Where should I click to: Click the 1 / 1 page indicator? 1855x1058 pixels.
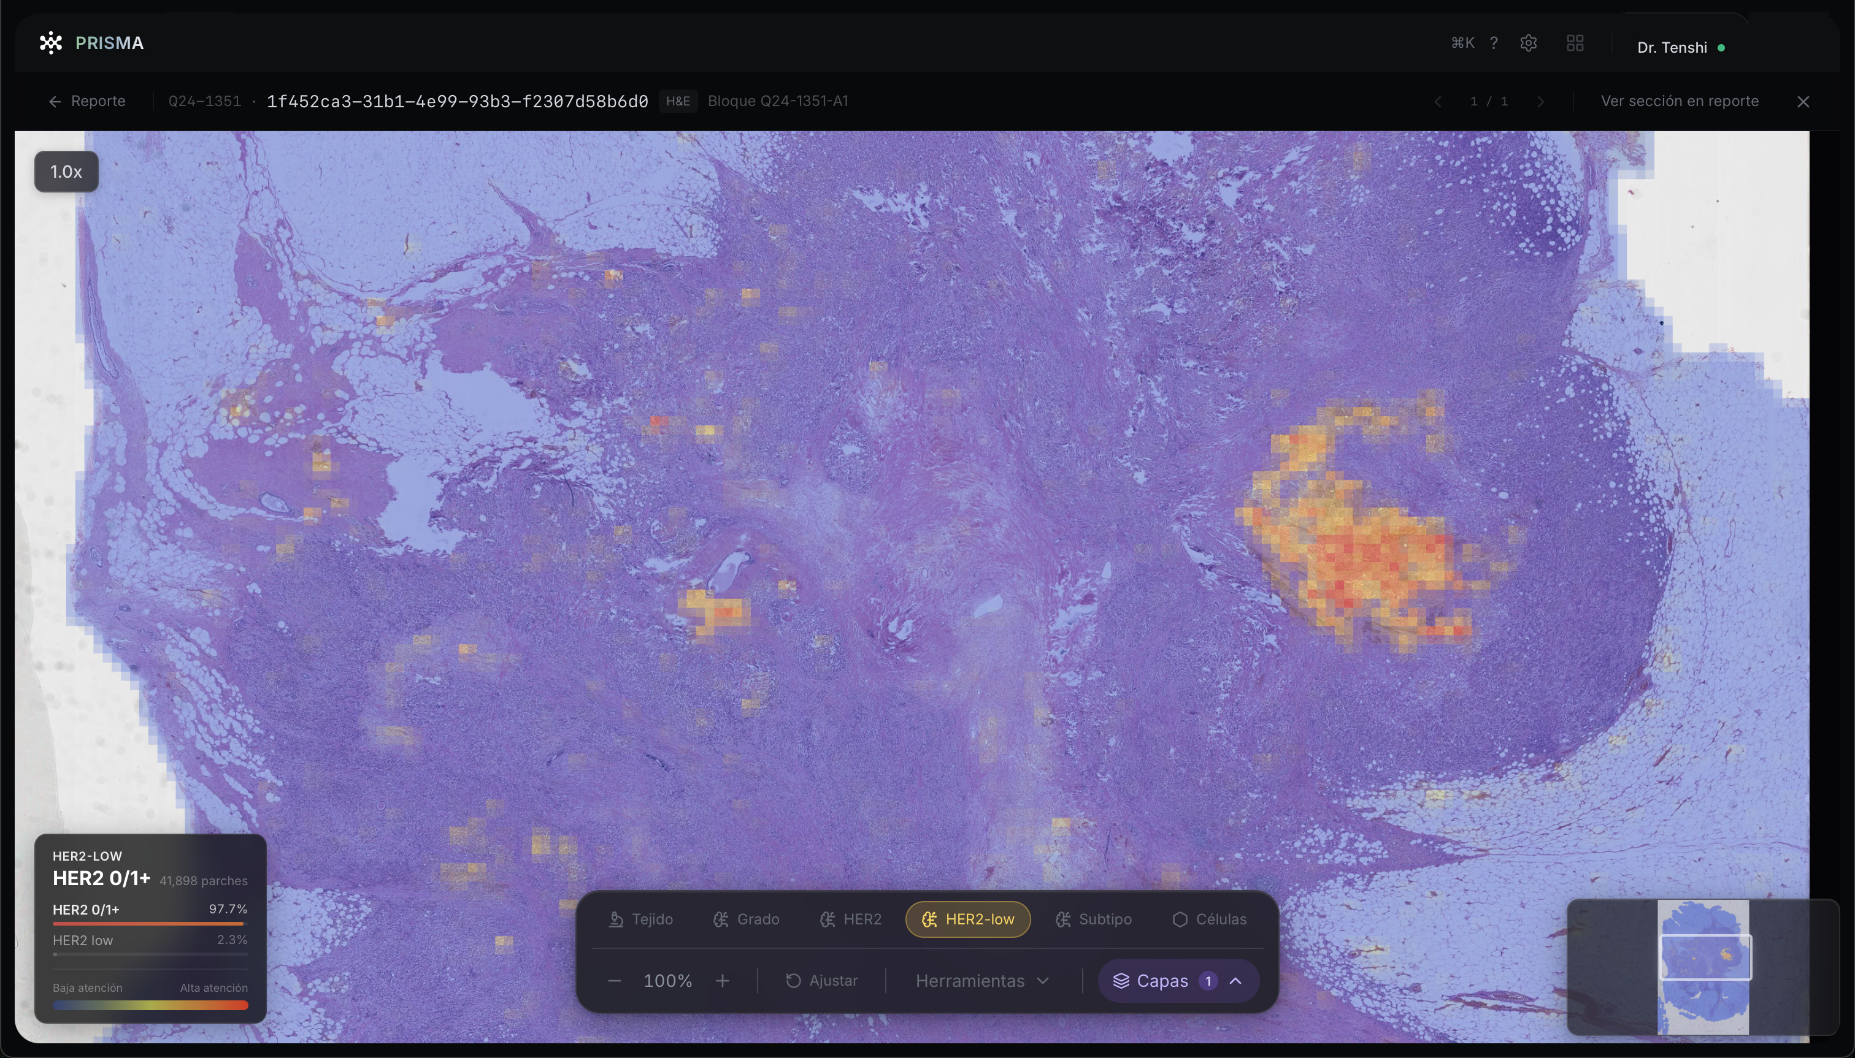(x=1489, y=101)
